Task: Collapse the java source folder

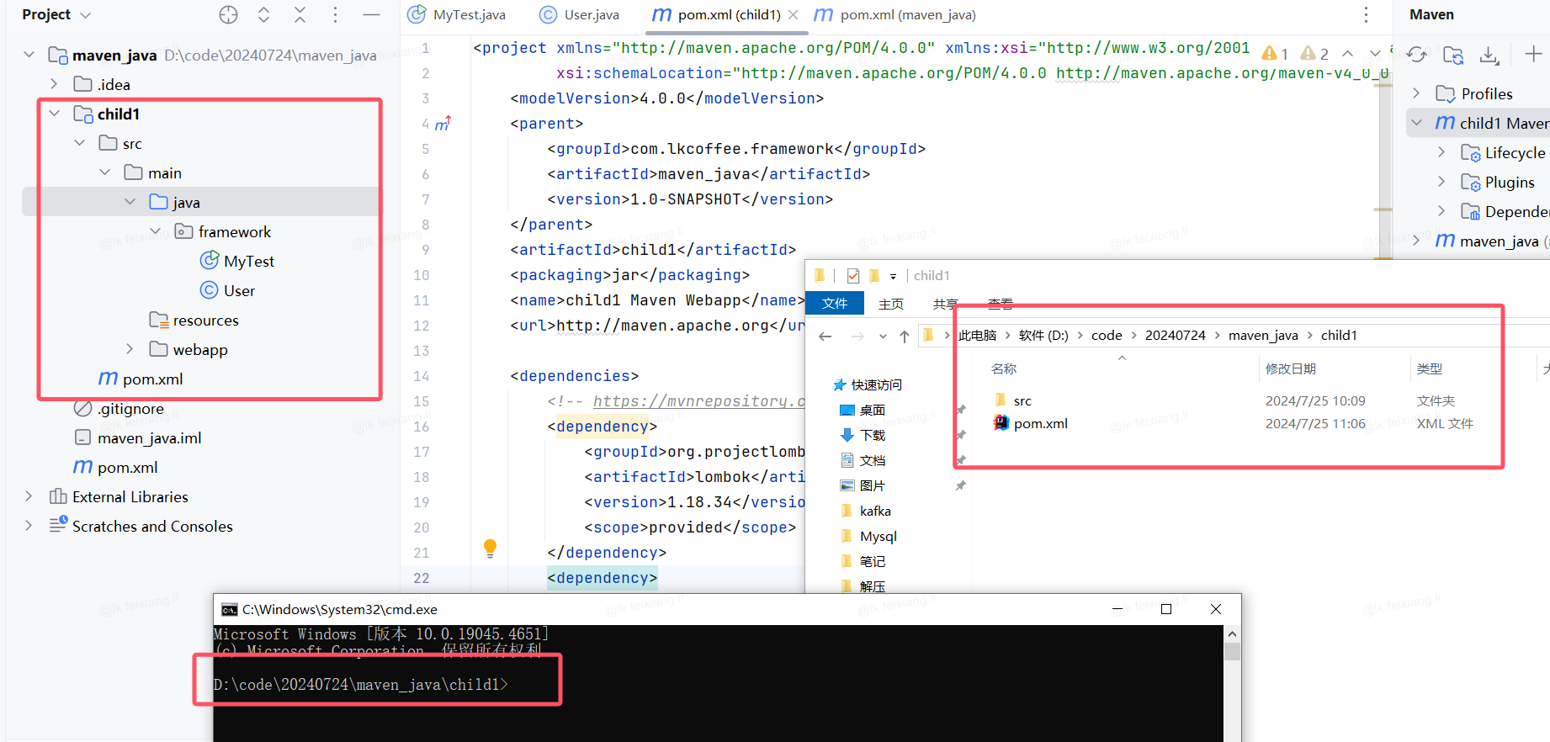Action: tap(130, 202)
